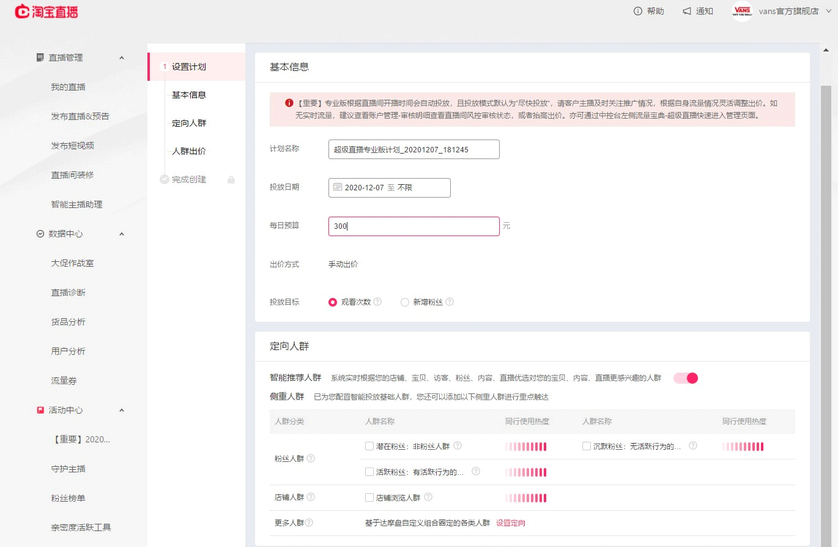
Task: Click the notification megaphone icon
Action: [687, 11]
